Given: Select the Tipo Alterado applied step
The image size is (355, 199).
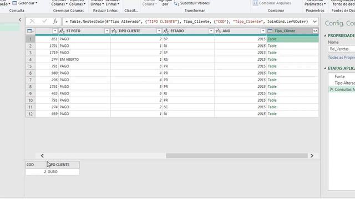Looking at the screenshot, I should (x=345, y=83).
